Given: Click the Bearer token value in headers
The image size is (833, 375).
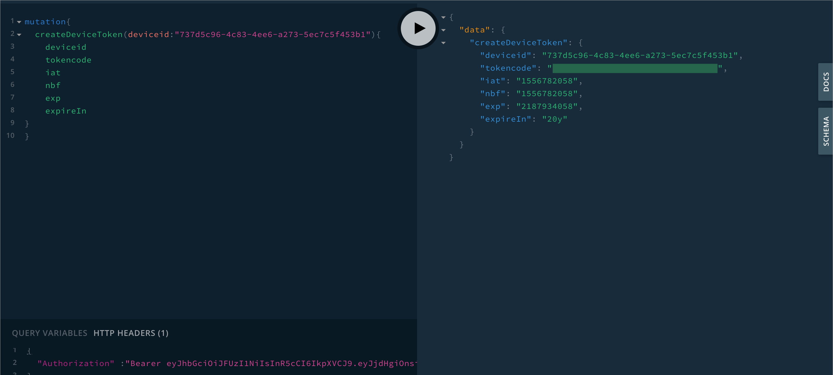Looking at the screenshot, I should coord(271,363).
